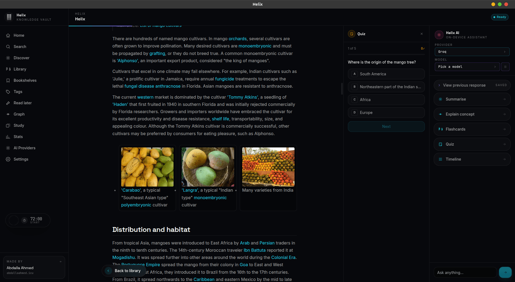Click the Library books icon

pos(8,69)
